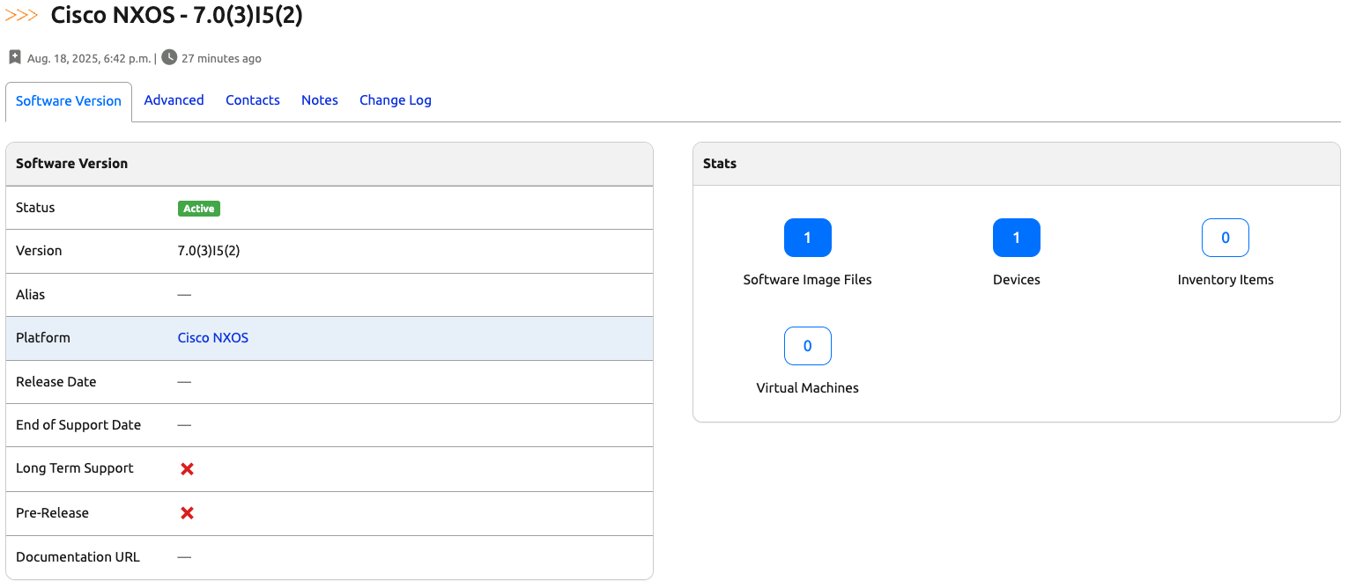The height and width of the screenshot is (588, 1348).
Task: Click the Software Image Files count badge
Action: click(x=807, y=238)
